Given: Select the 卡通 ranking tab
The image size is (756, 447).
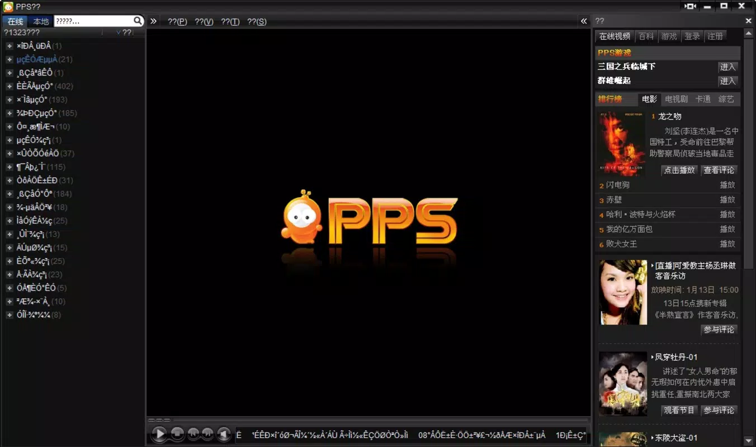Looking at the screenshot, I should click(703, 99).
